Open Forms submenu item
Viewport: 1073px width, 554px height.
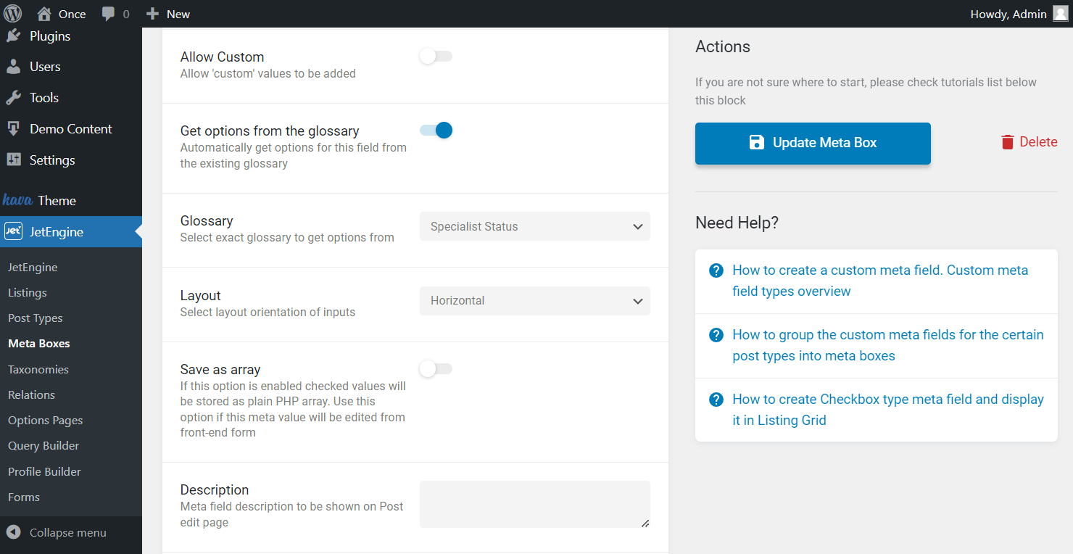click(24, 497)
